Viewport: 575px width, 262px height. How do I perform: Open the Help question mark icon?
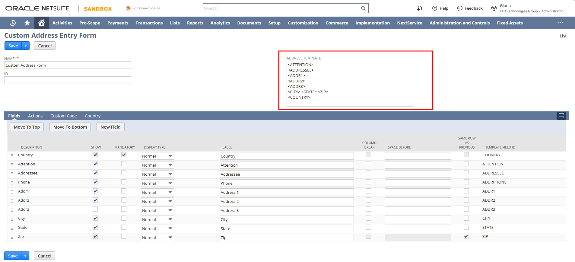435,8
